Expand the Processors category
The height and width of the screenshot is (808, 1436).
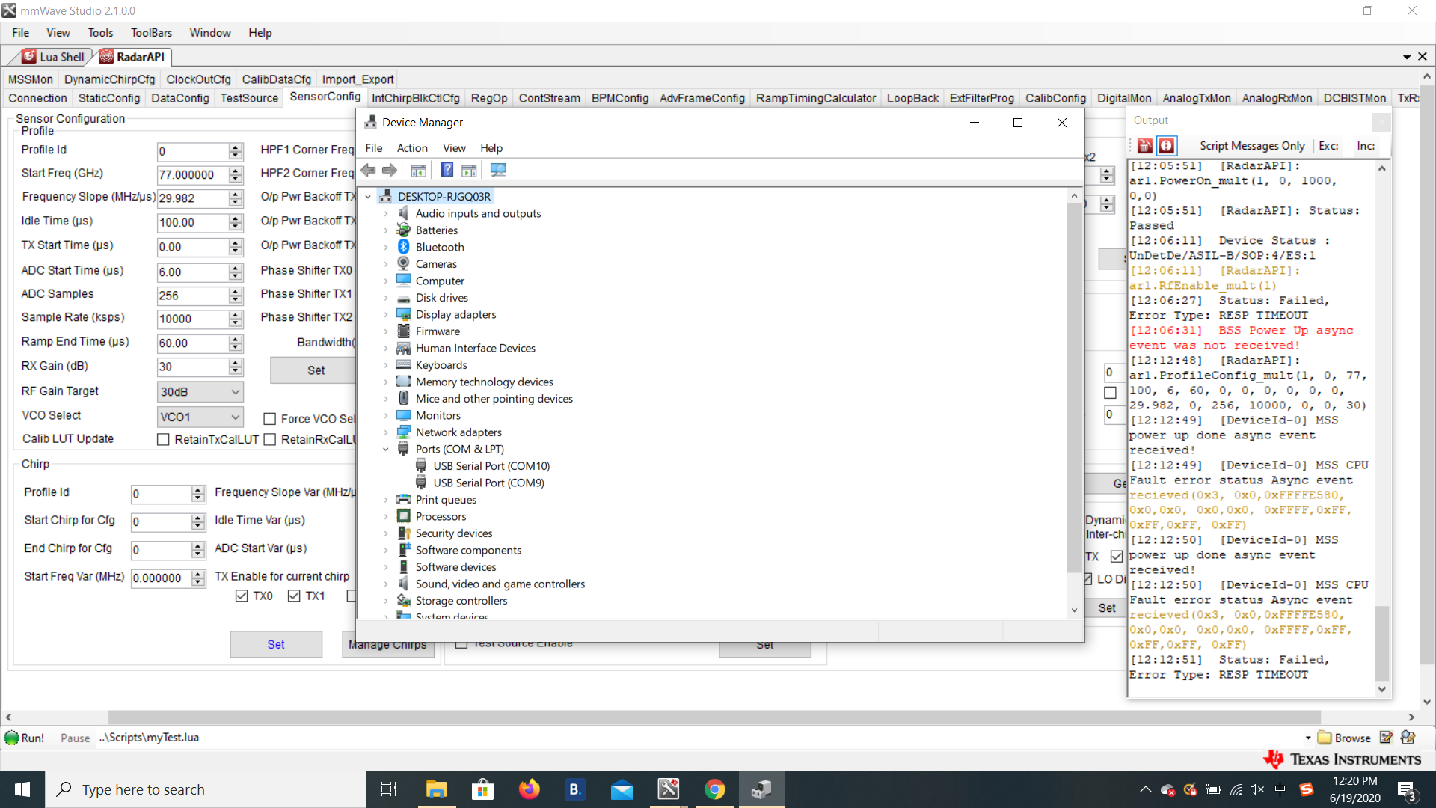coord(386,517)
